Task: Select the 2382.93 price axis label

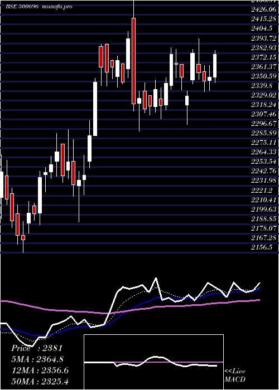Action: [x=263, y=47]
